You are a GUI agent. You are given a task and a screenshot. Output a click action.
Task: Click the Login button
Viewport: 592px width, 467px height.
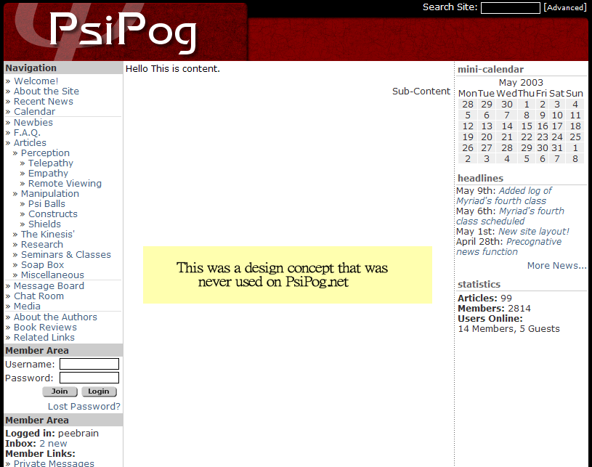(99, 391)
